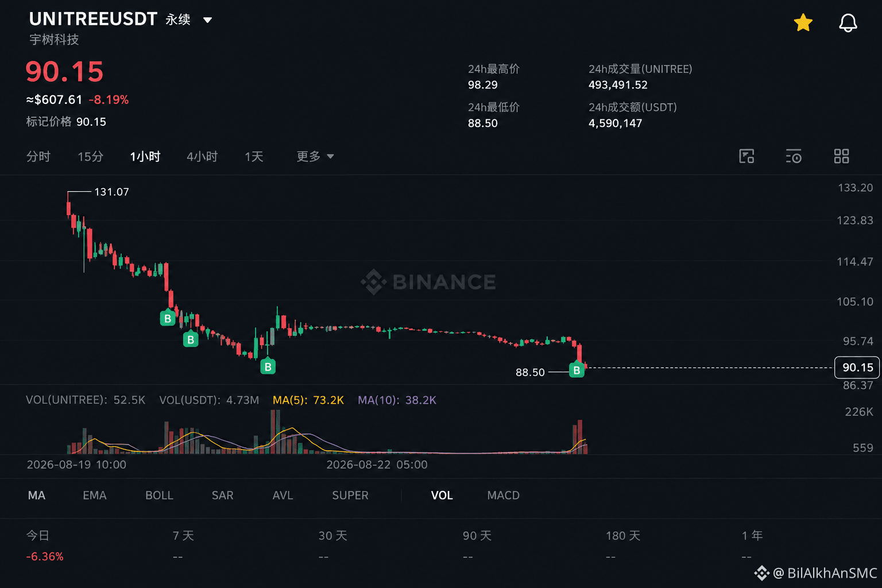Tap the 24h成交量 value 493,491.52
882x588 pixels.
(618, 85)
